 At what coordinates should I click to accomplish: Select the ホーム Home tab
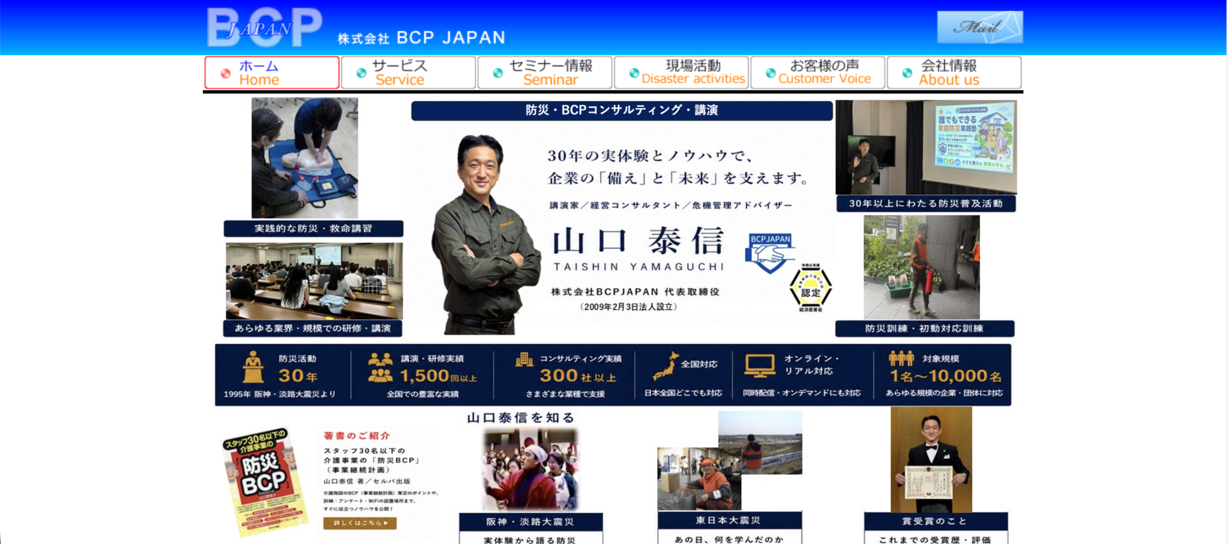click(272, 73)
